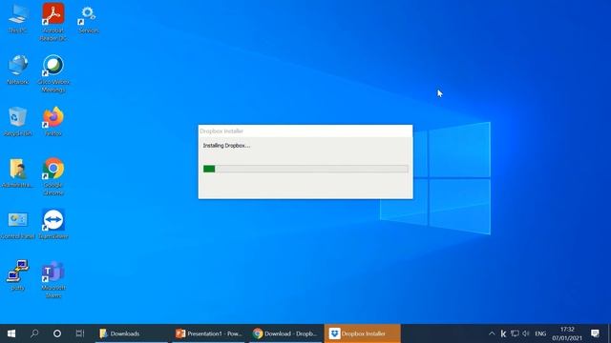Launch Microsoft Teams desktop shortcut
This screenshot has height=343, width=611.
pos(53,279)
